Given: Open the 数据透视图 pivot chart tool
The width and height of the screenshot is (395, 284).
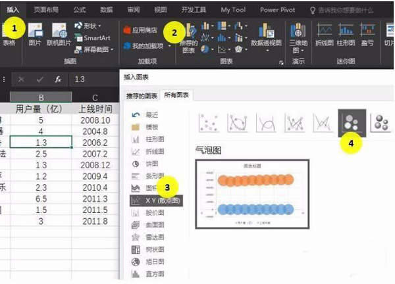Looking at the screenshot, I should pyautogui.click(x=267, y=35).
